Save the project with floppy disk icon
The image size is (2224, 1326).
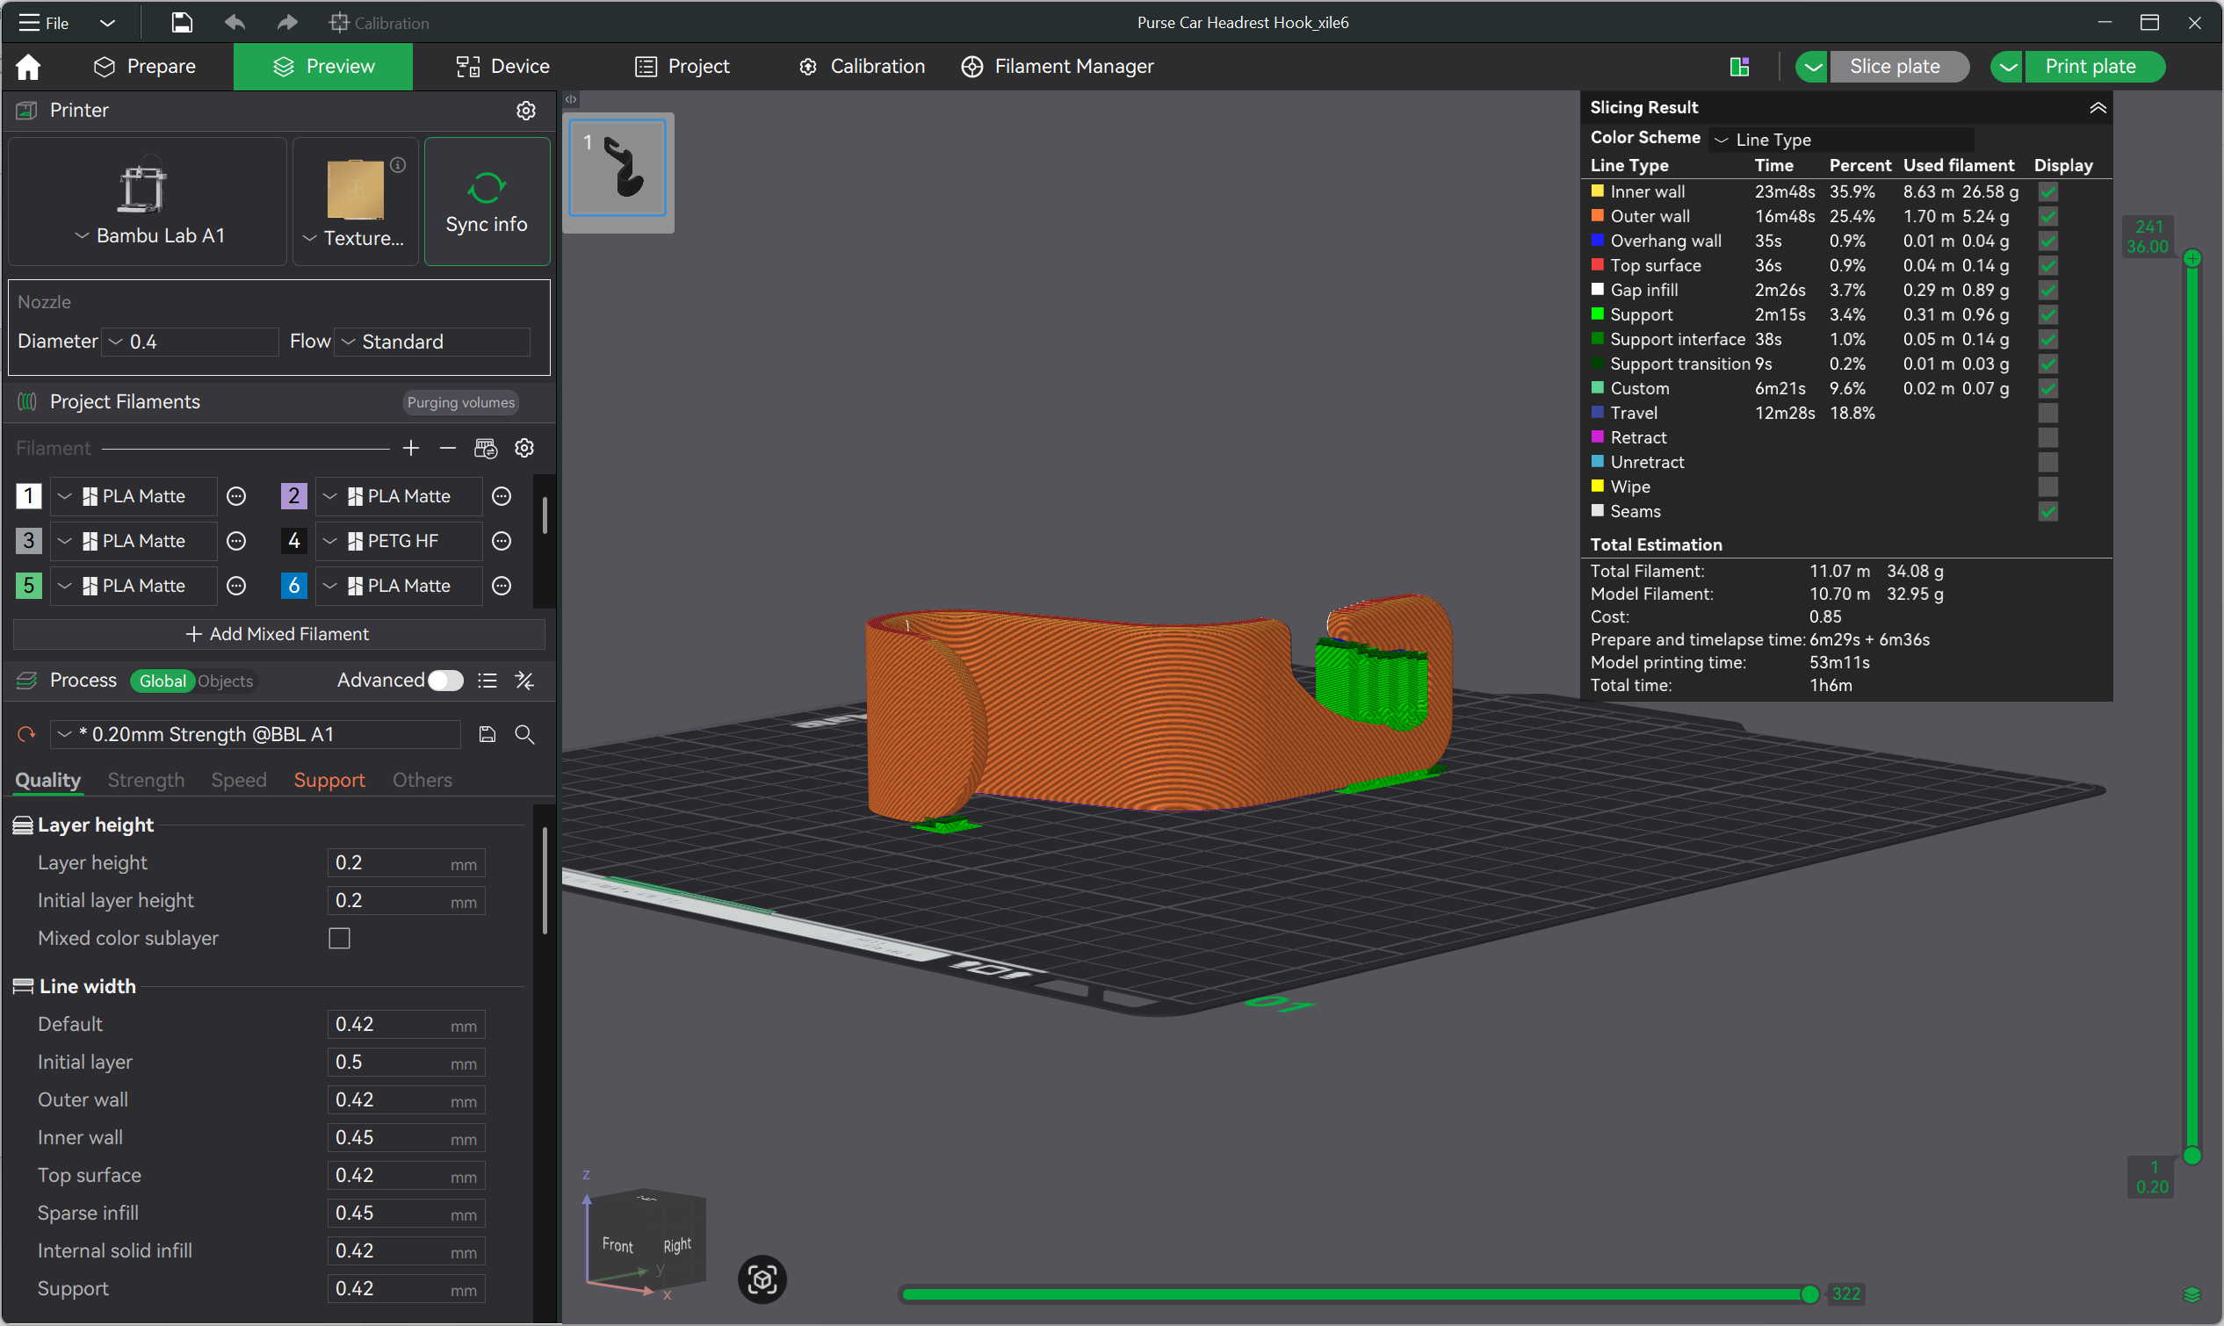[182, 22]
